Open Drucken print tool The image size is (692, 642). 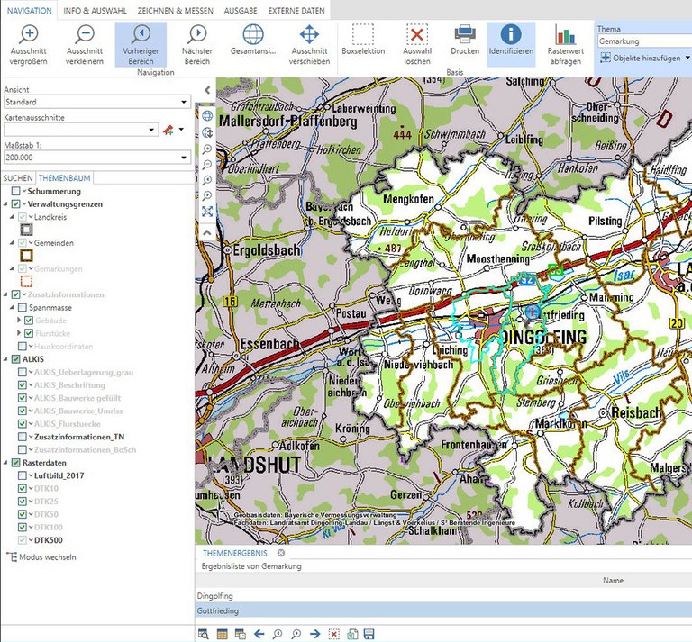(465, 41)
